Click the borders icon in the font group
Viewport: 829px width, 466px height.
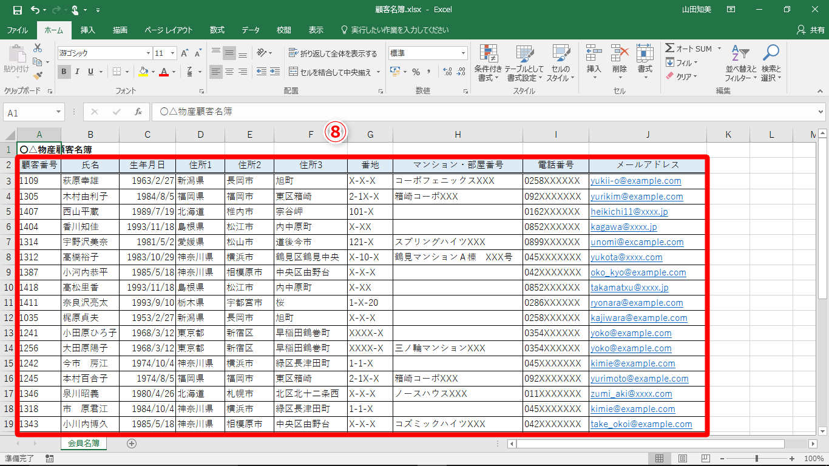click(117, 72)
